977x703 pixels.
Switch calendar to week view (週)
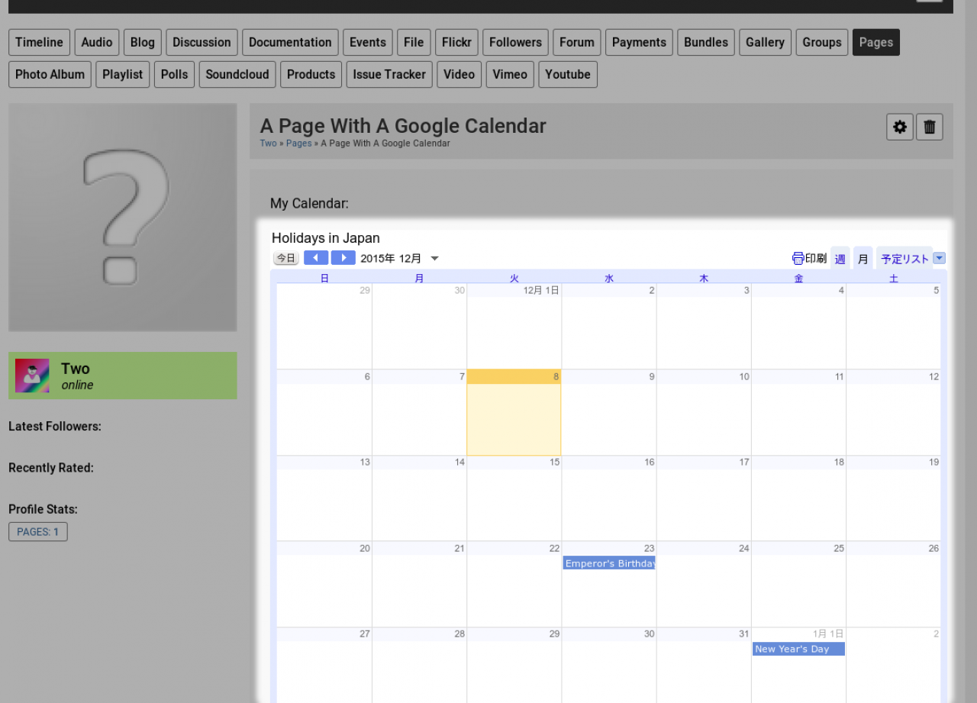(x=840, y=259)
